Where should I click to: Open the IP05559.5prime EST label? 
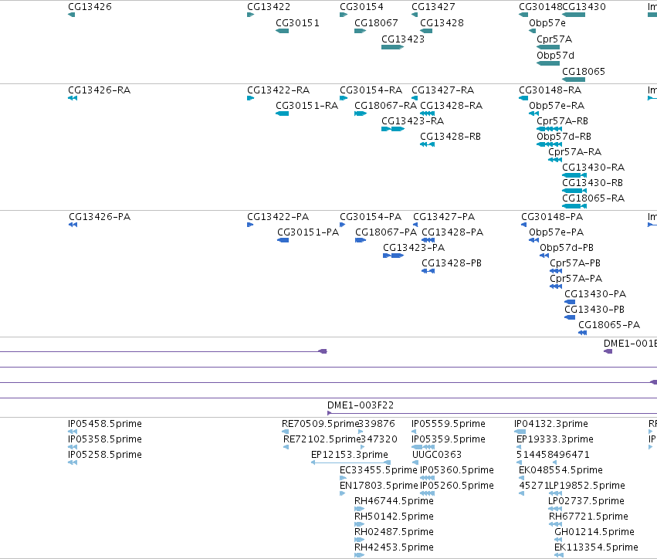point(449,424)
